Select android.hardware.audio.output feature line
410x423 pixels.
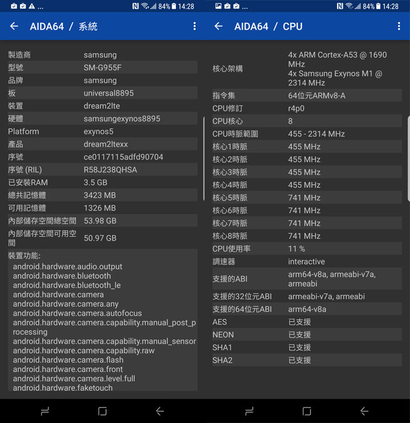[68, 267]
